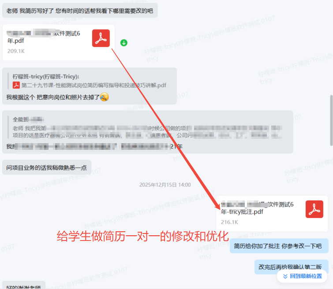Select sent bubble 改完后再给我确认第二版

(291, 267)
